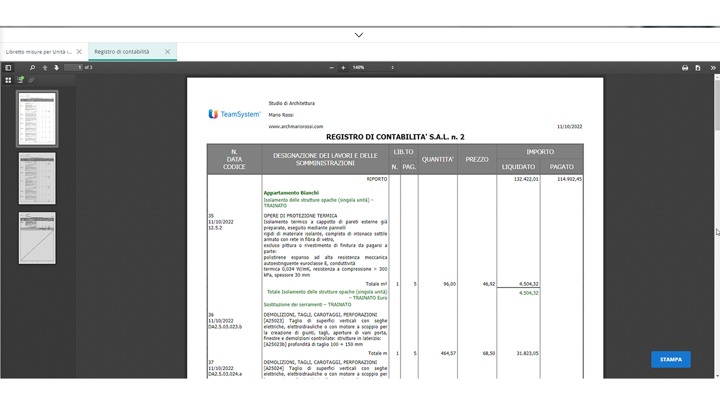Close the Registro di contabilità tab
The height and width of the screenshot is (405, 720).
tap(168, 52)
